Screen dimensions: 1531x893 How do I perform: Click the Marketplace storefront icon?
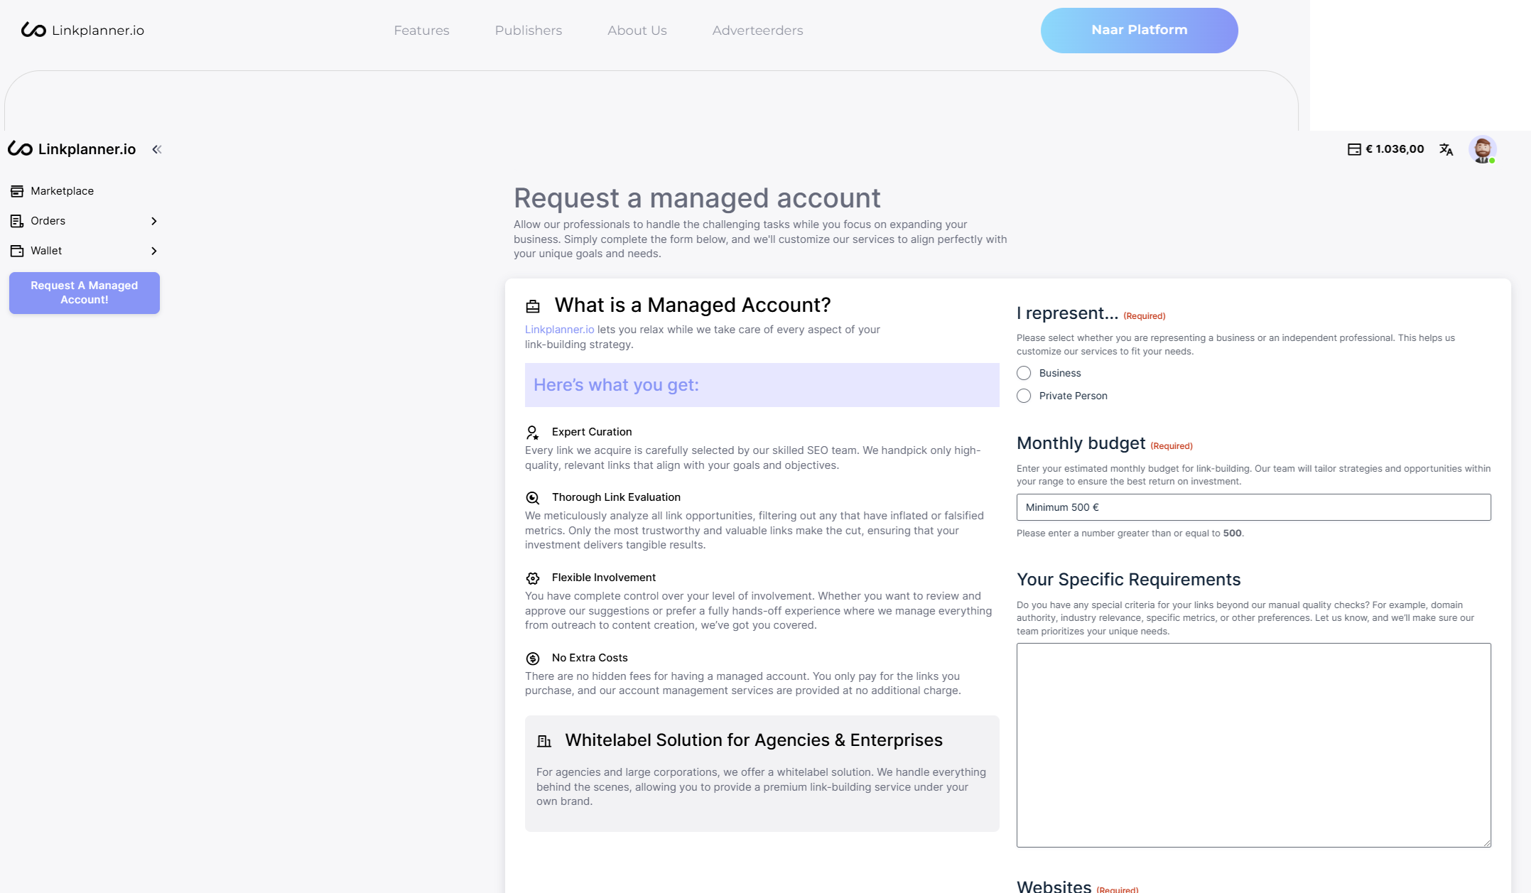pyautogui.click(x=17, y=191)
